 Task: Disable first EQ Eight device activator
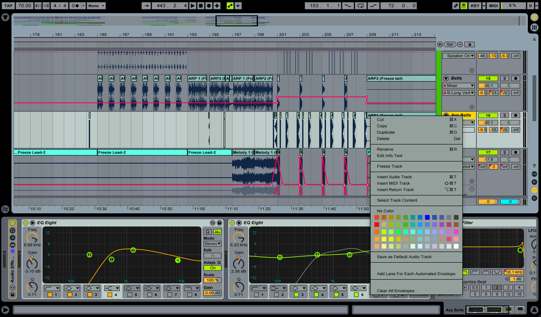click(25, 223)
